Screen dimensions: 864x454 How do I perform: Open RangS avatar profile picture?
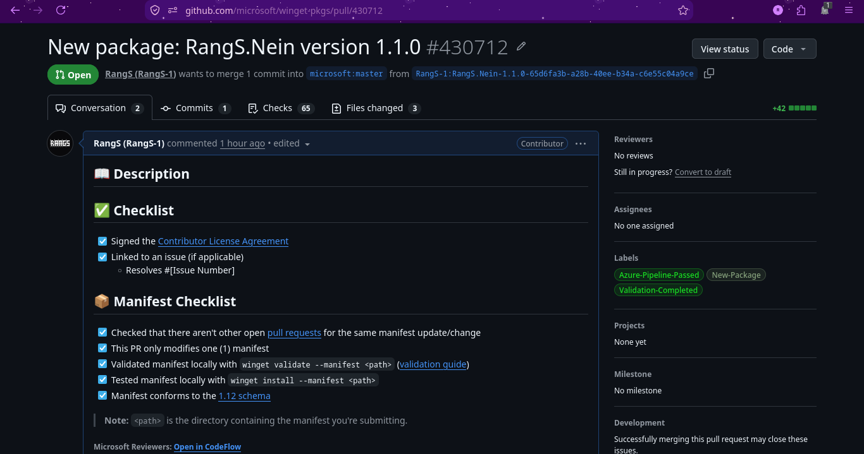pos(61,143)
